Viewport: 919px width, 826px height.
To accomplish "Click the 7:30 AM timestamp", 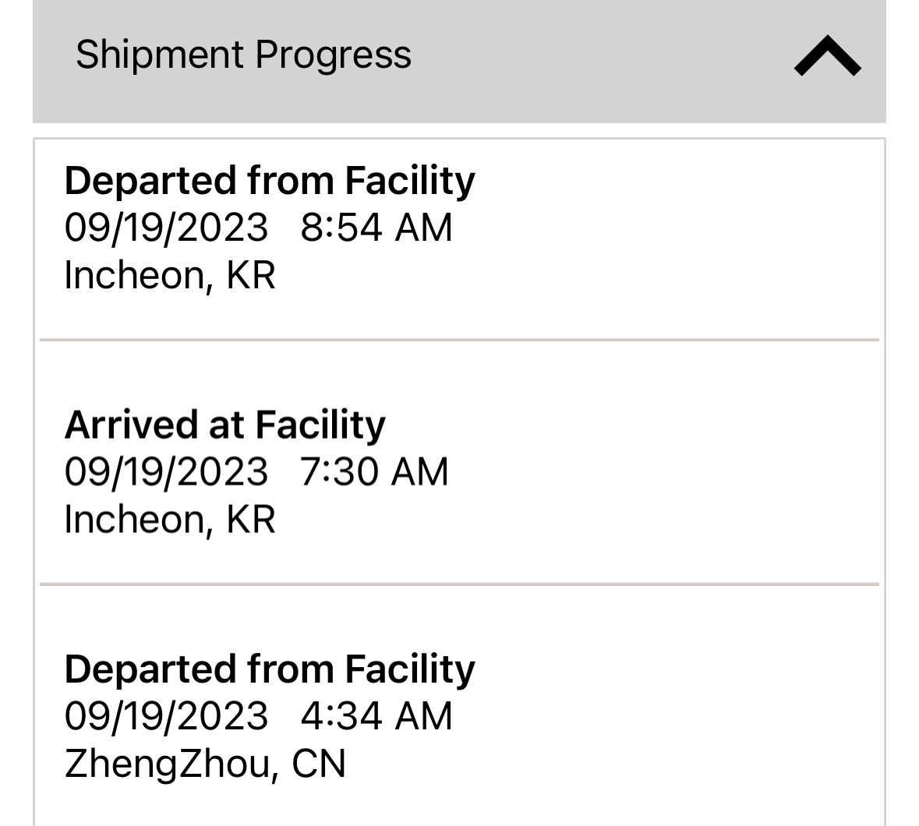I will (374, 472).
